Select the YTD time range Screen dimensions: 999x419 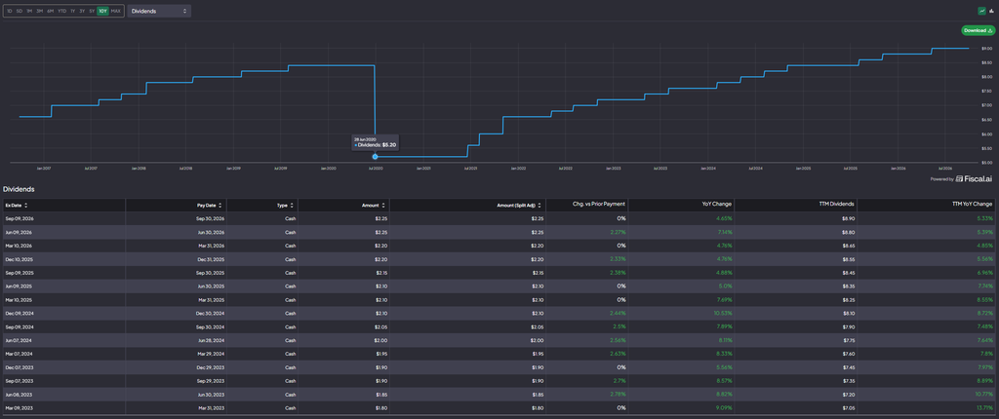coord(61,11)
